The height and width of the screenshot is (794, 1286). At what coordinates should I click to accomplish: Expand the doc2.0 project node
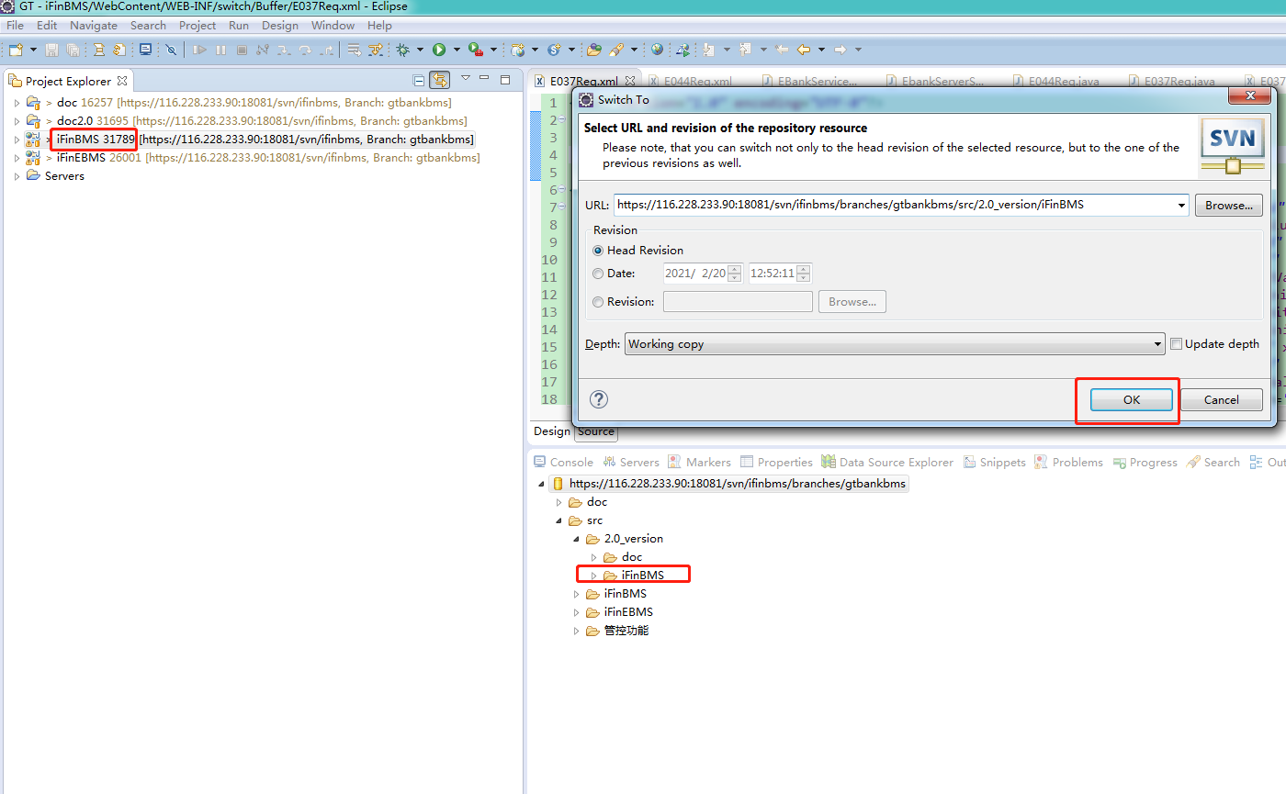pos(17,121)
